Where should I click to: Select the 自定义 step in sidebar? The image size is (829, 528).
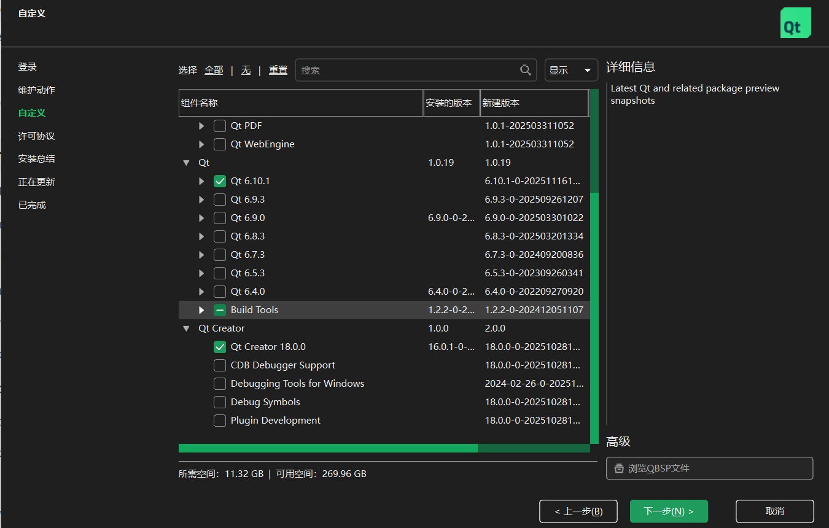[32, 113]
